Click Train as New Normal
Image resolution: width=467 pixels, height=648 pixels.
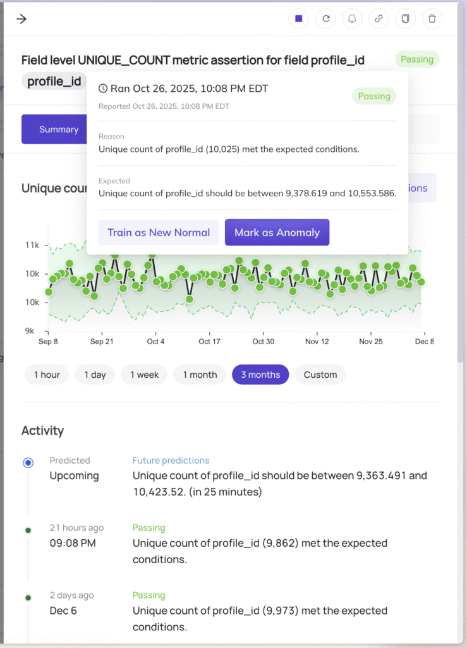coord(159,232)
